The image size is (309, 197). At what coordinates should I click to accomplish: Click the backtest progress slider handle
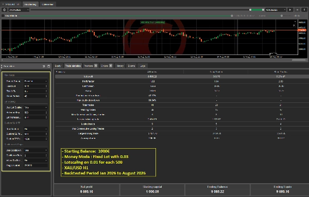pyautogui.click(x=232, y=15)
